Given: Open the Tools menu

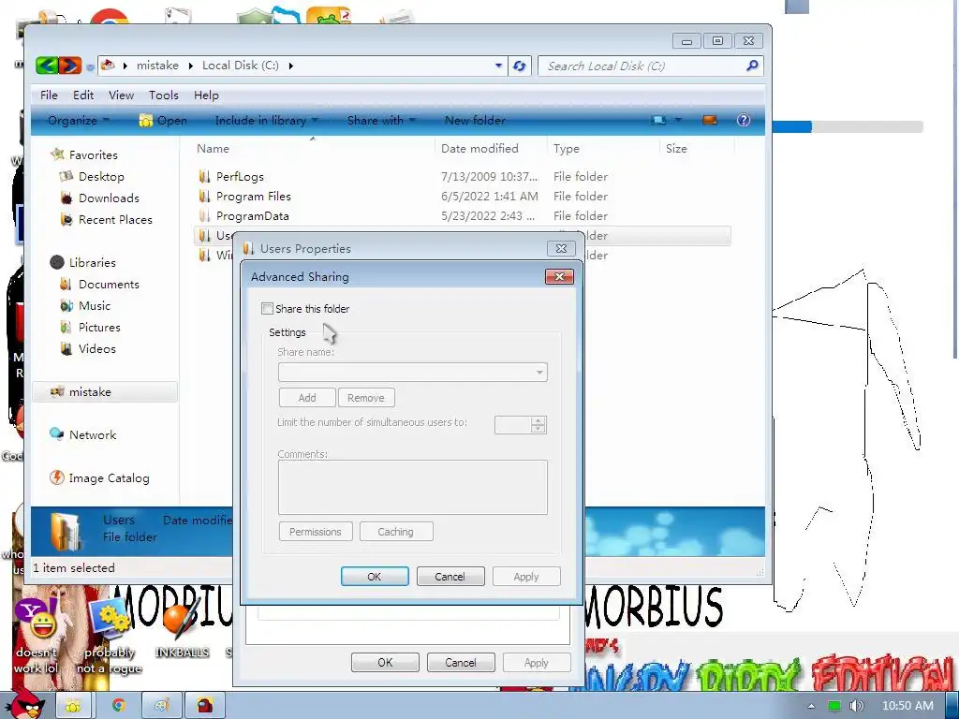Looking at the screenshot, I should [164, 95].
